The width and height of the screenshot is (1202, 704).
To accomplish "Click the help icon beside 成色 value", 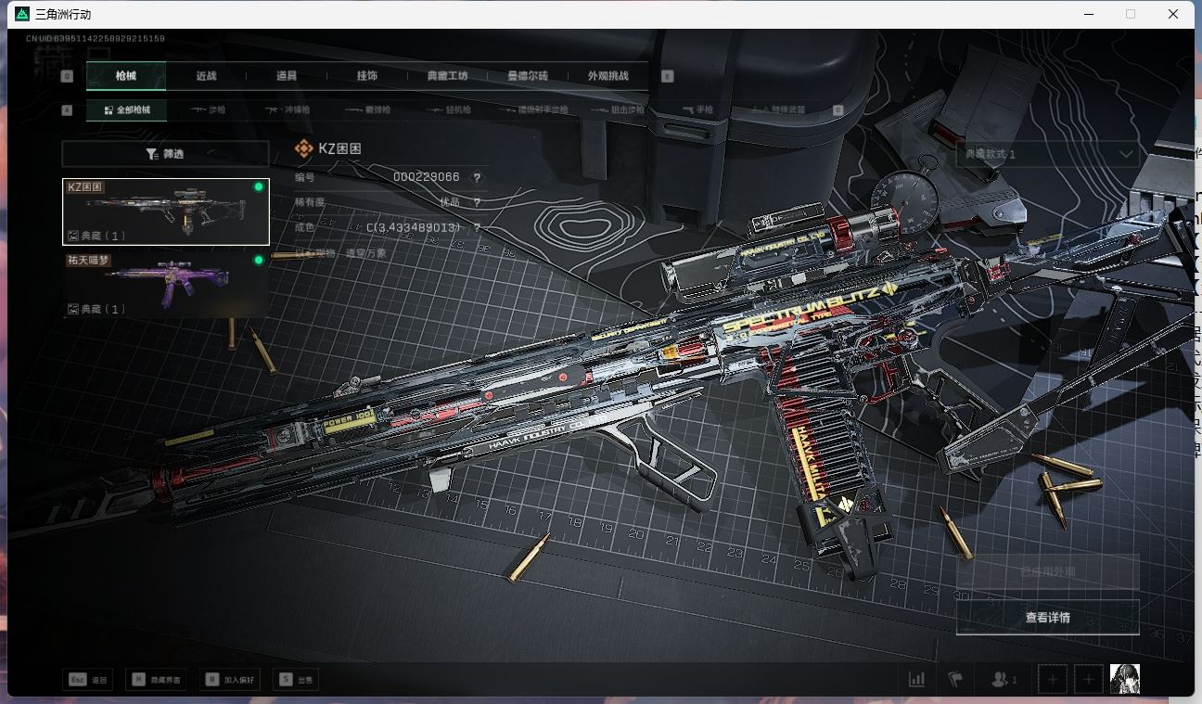I will click(x=478, y=227).
